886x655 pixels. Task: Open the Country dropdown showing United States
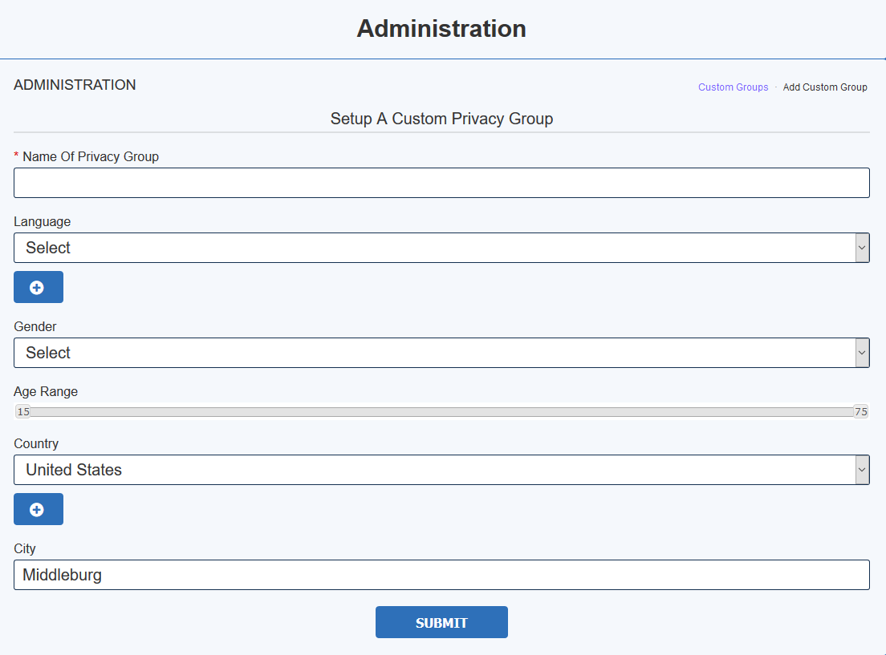pyautogui.click(x=441, y=470)
